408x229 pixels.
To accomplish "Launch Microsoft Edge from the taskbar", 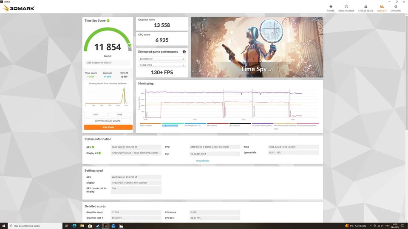I will coord(74,226).
